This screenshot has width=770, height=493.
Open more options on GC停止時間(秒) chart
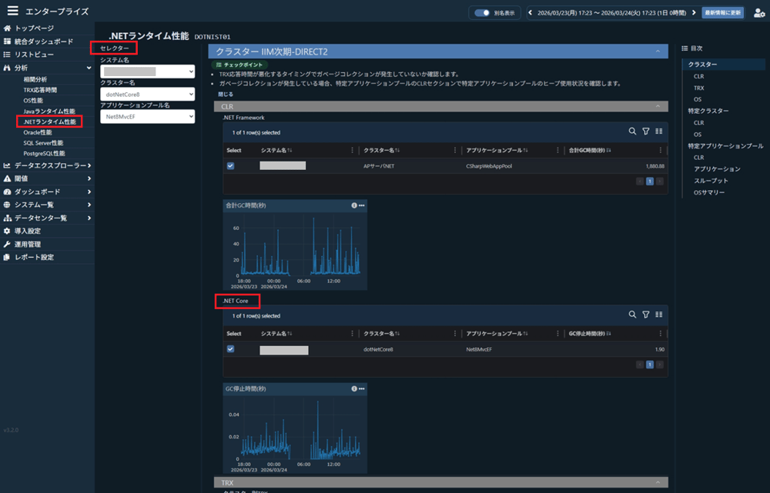pos(361,388)
